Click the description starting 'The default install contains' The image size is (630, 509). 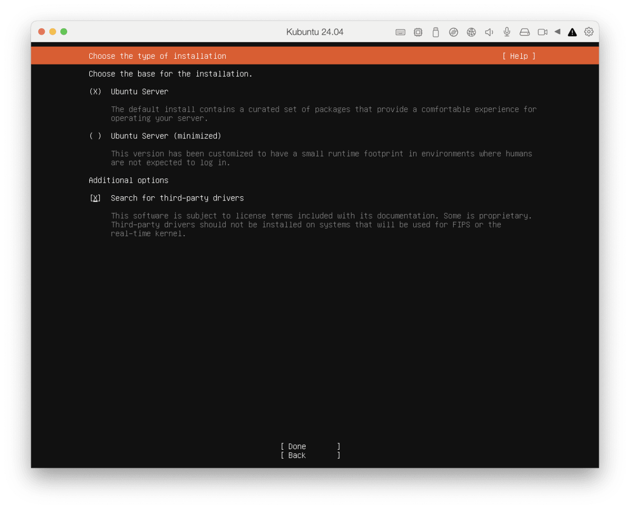(x=323, y=114)
